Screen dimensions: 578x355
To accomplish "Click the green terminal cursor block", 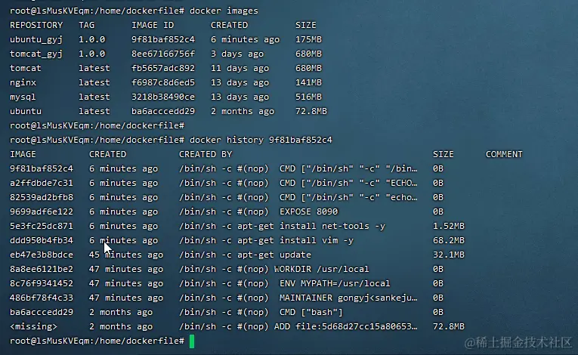I will pos(192,341).
